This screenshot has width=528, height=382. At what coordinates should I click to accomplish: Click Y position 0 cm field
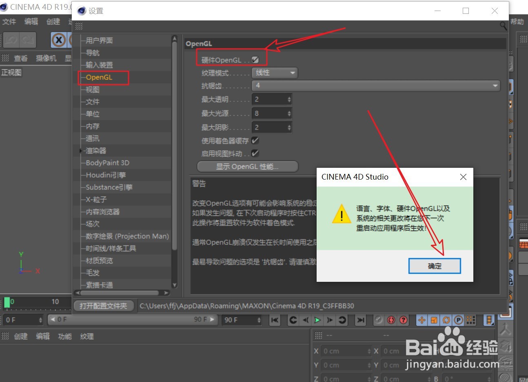tap(346, 365)
